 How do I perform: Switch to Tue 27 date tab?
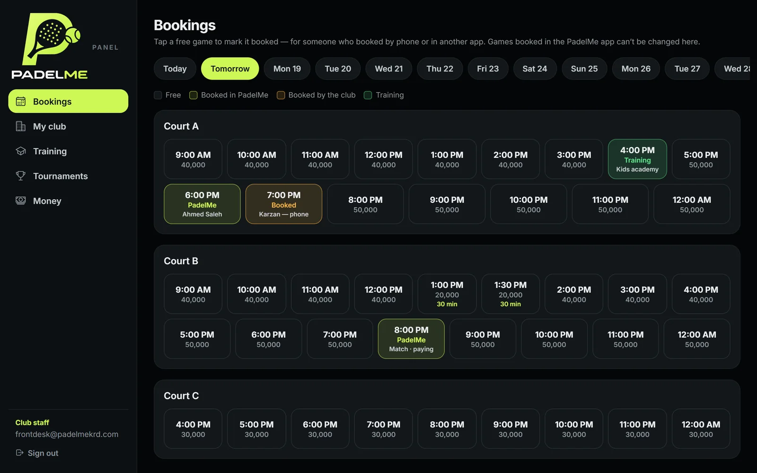click(687, 69)
